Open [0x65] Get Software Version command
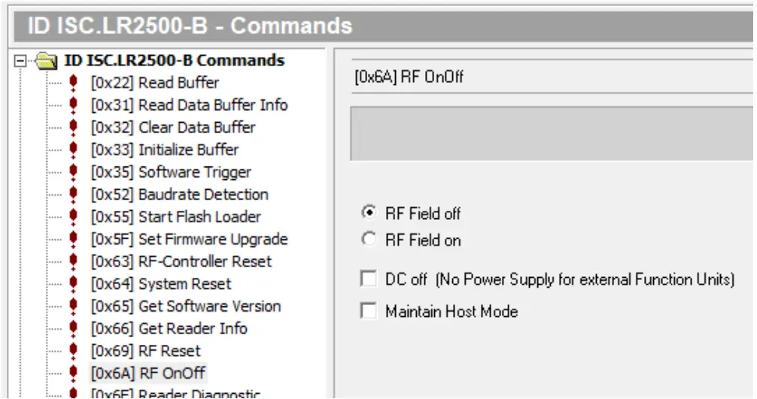This screenshot has height=399, width=757. click(x=186, y=306)
